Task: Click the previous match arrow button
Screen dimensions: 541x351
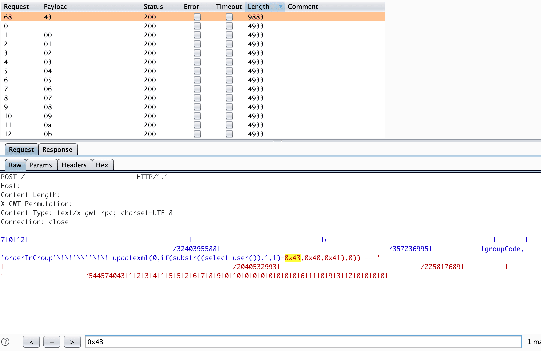Action: pos(31,342)
